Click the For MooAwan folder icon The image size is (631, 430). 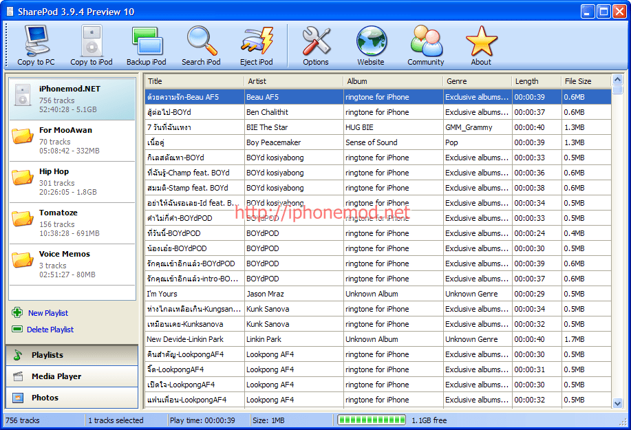(23, 136)
